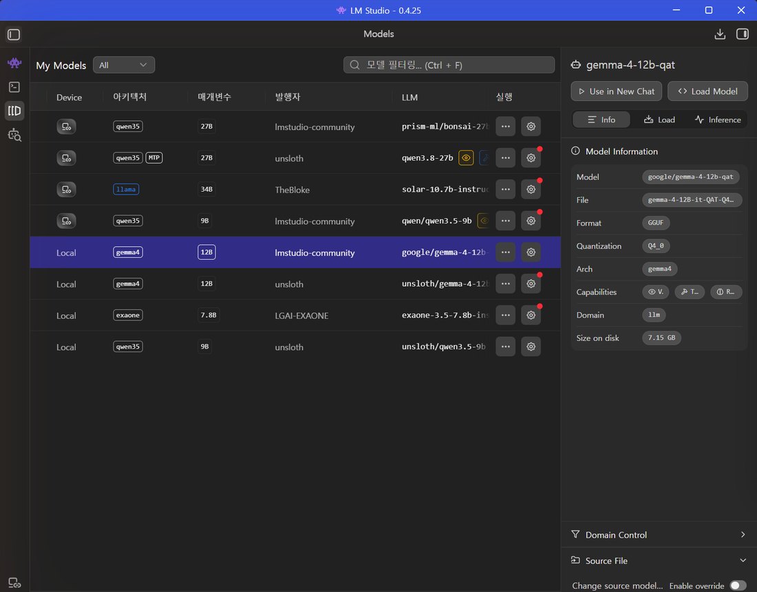Open more options for unsloth/qwen3.5-9b row
The image size is (757, 592).
506,347
